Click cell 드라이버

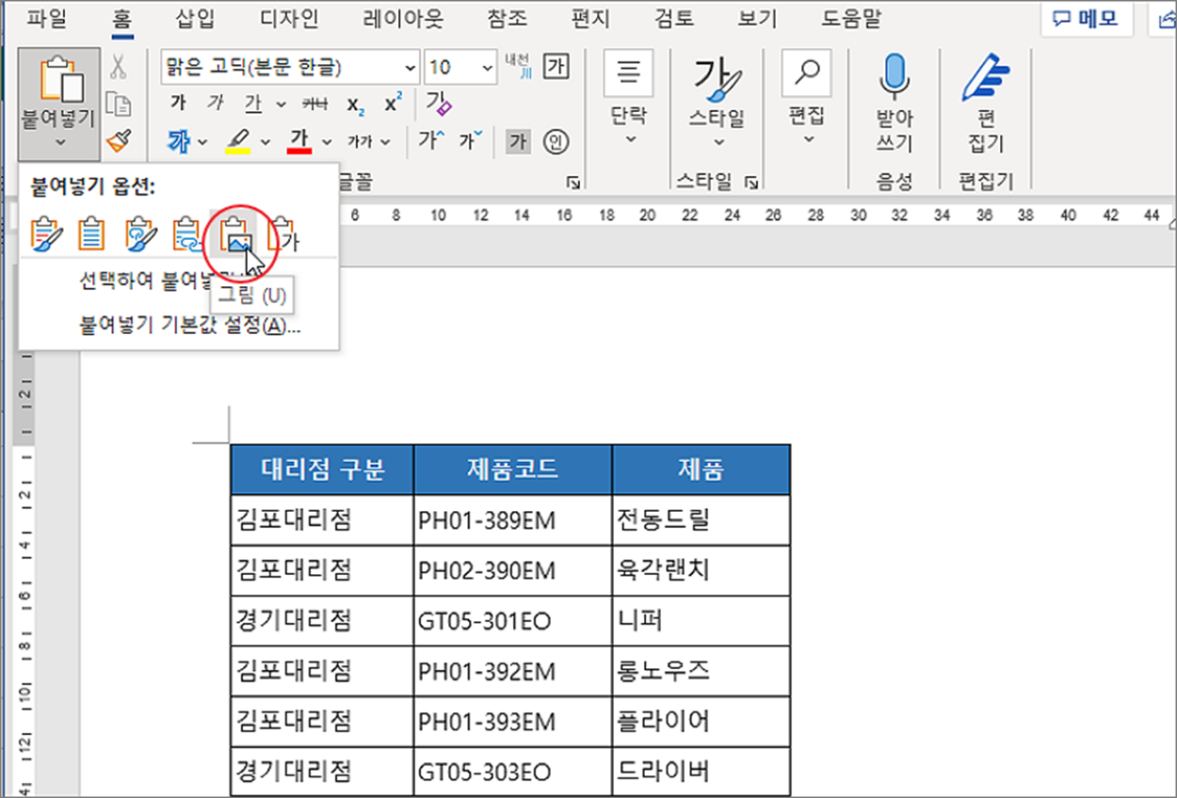coord(701,773)
